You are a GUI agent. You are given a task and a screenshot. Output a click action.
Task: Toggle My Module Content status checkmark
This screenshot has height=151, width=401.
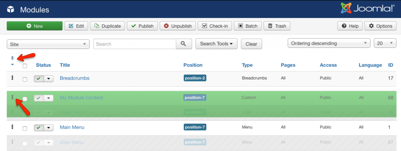[x=39, y=98]
